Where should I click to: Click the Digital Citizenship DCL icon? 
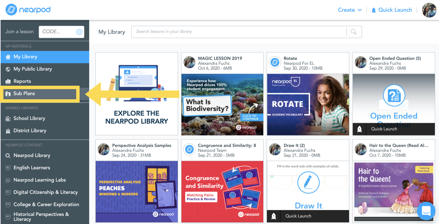click(x=8, y=192)
